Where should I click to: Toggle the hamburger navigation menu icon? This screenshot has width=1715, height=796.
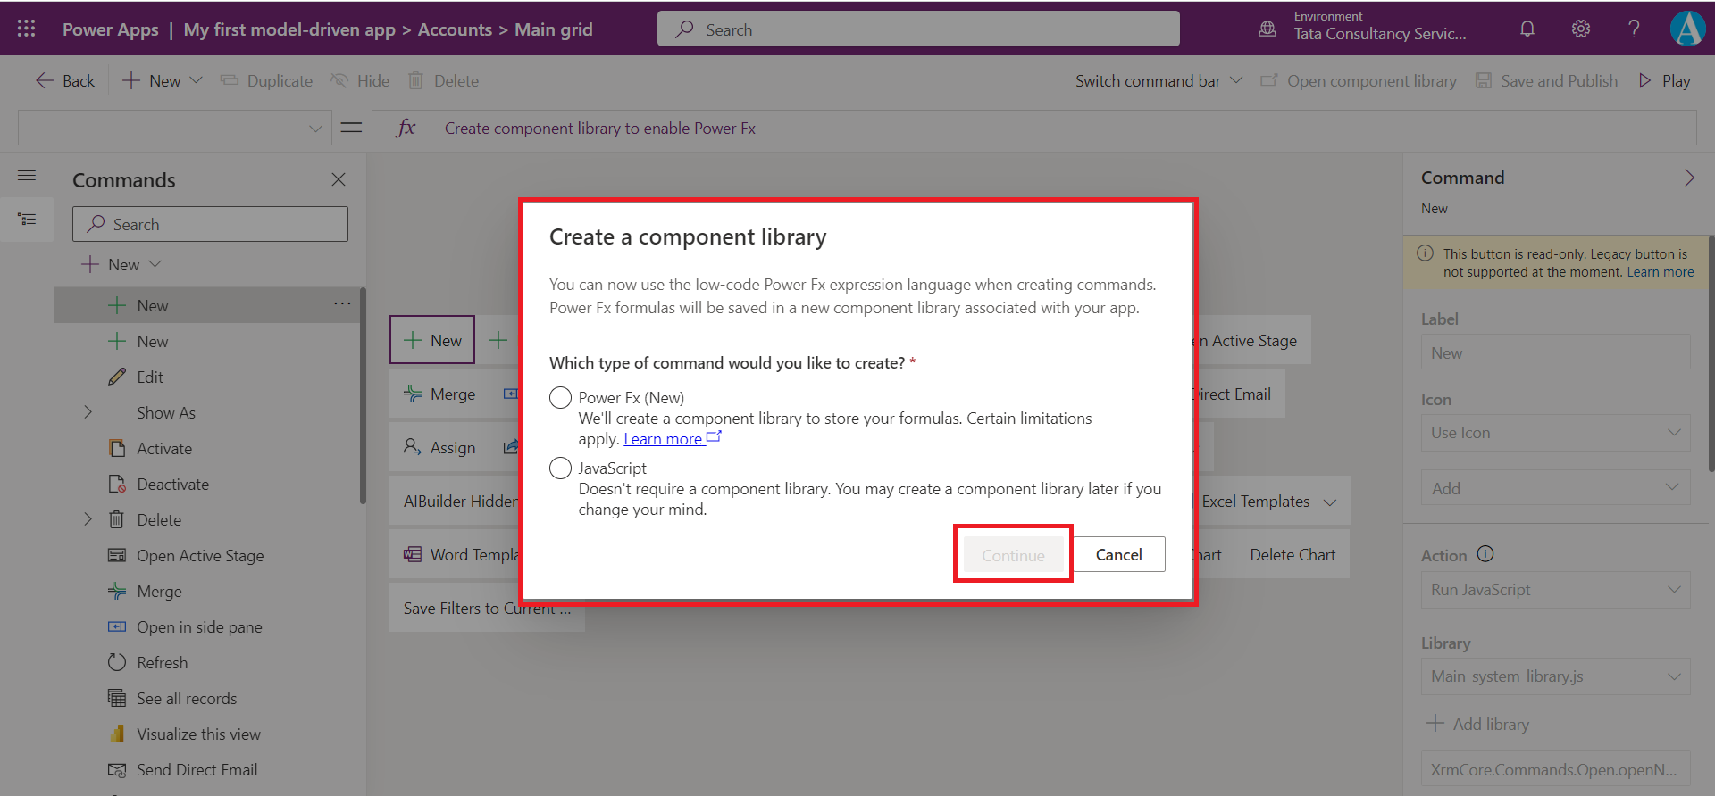tap(27, 176)
